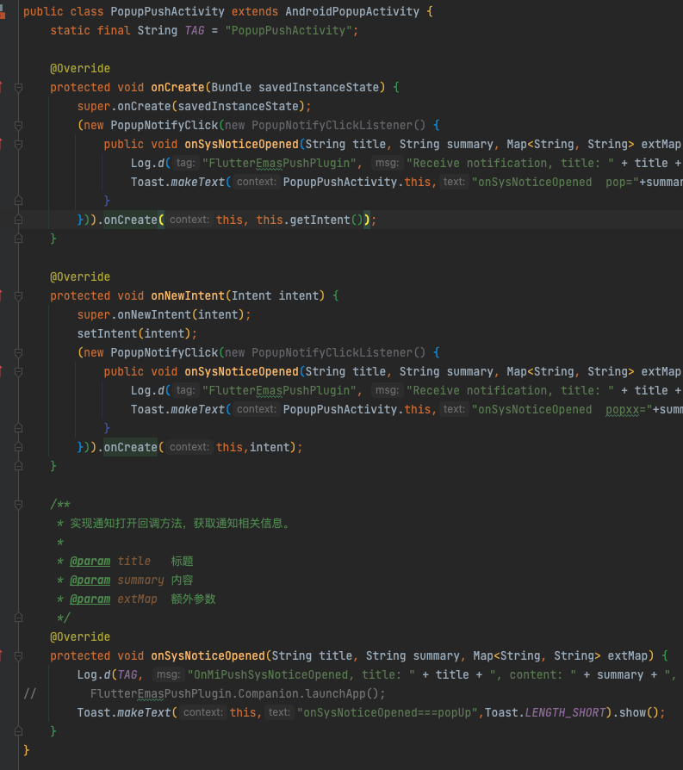
Task: Click the tag: inlay hint in onCreate's Log.d line
Action: click(x=185, y=163)
